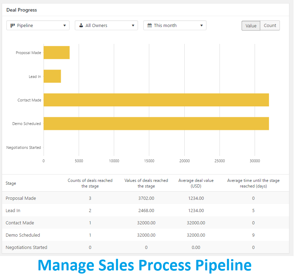Click Values of deals reached the stage header
This screenshot has width=295, height=276.
point(146,183)
